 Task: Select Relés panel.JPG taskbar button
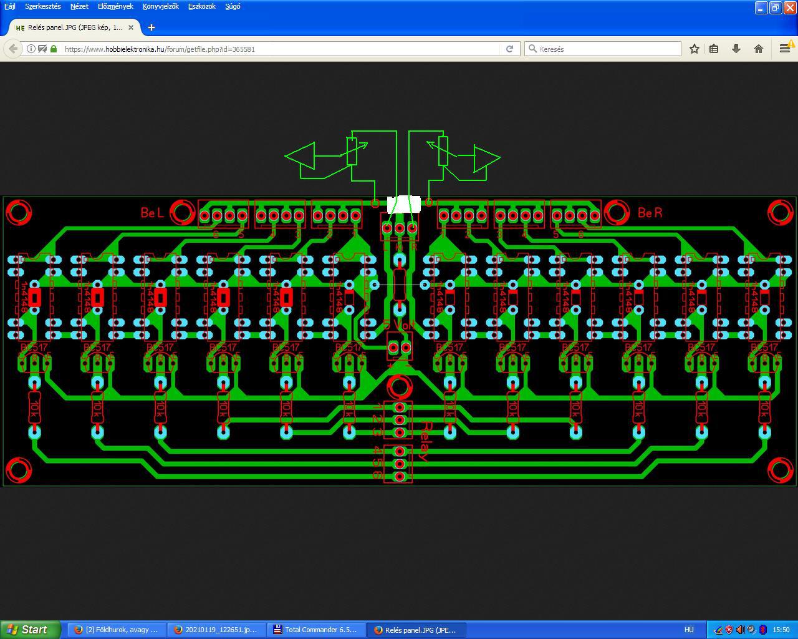click(x=416, y=630)
